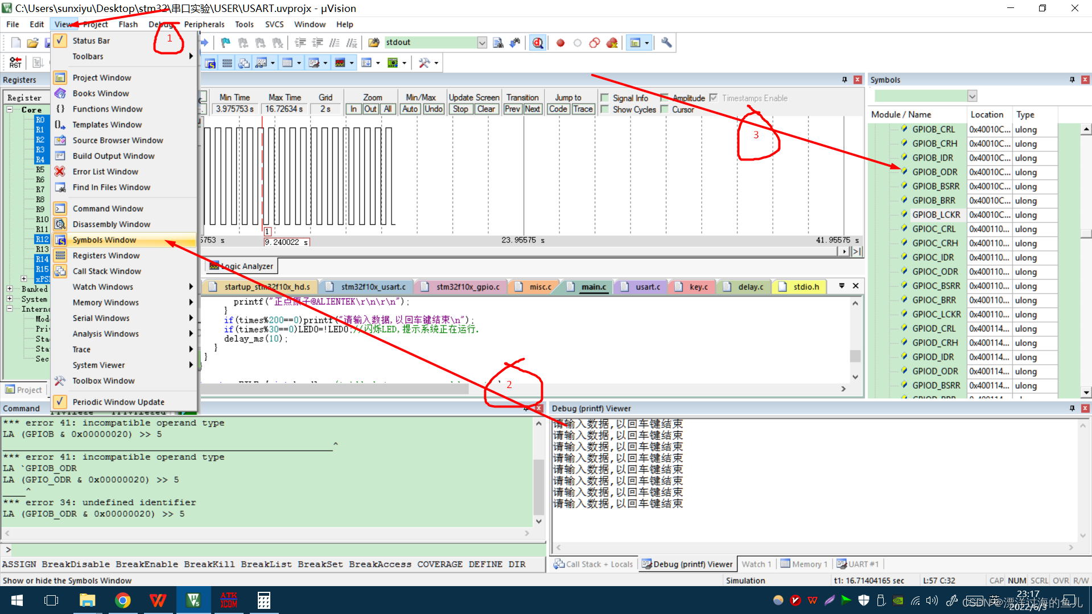This screenshot has width=1092, height=614.
Task: Enable the Signal Info checkbox
Action: click(x=605, y=98)
